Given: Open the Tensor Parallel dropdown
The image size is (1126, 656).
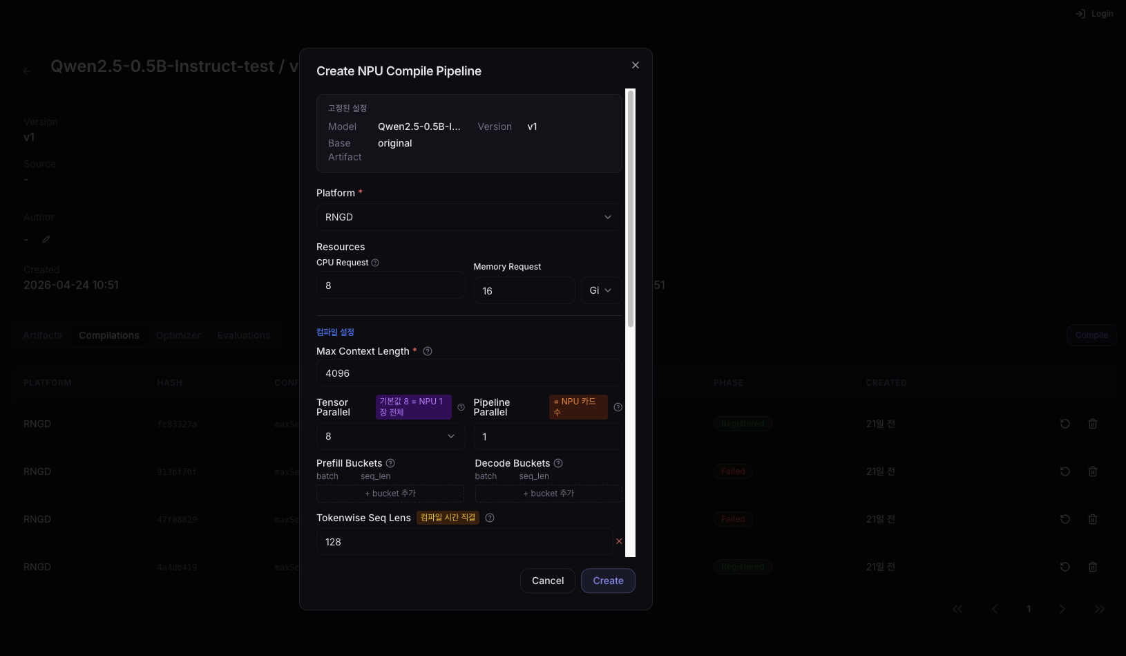Looking at the screenshot, I should [390, 436].
